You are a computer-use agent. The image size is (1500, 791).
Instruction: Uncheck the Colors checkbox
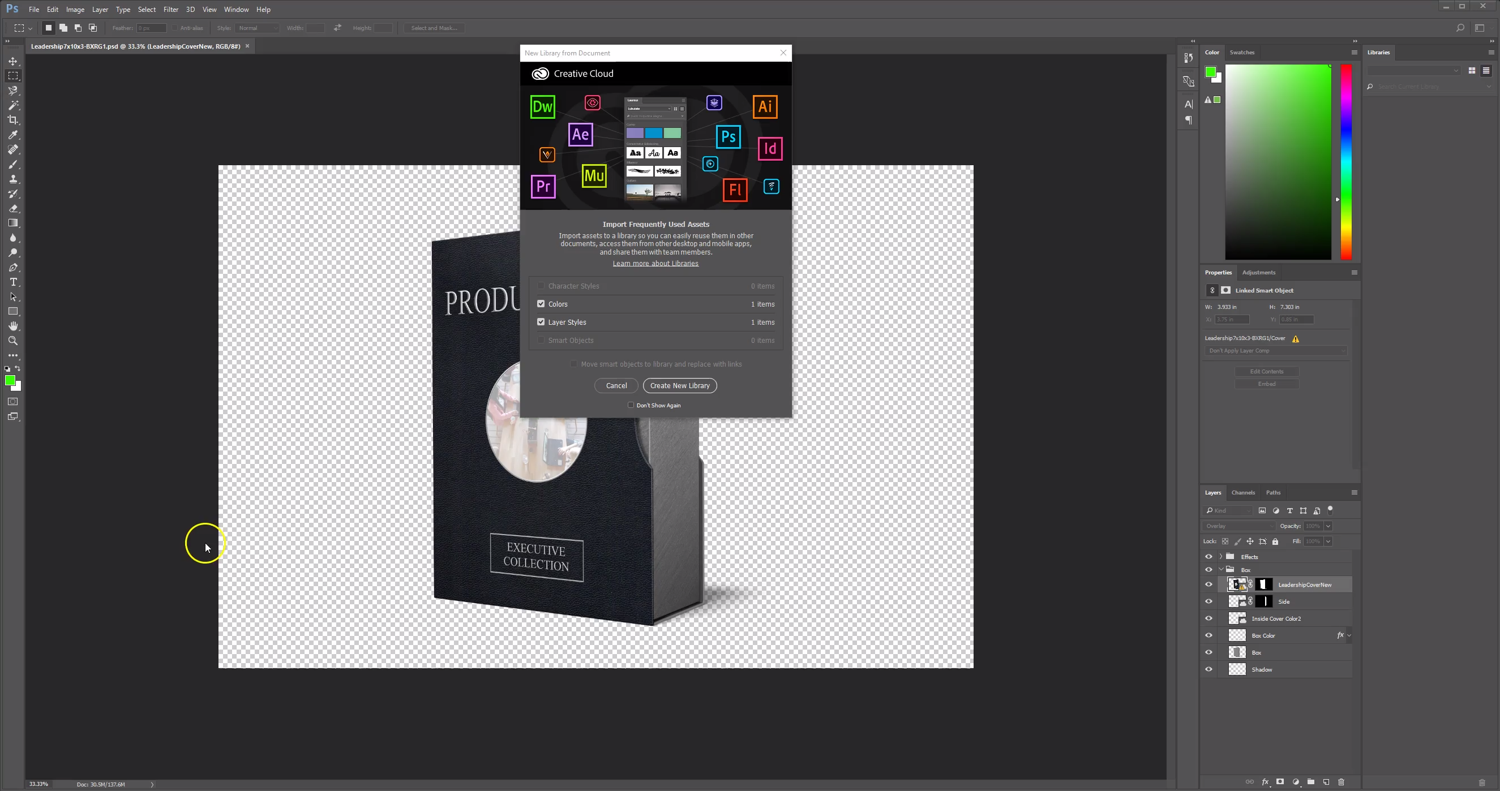(541, 304)
